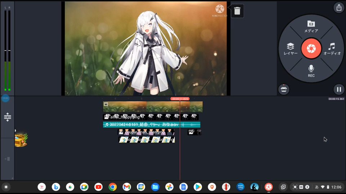346x194 pixels.
Task: Click the blue 15:30 timer badge
Action: (x=5, y=98)
